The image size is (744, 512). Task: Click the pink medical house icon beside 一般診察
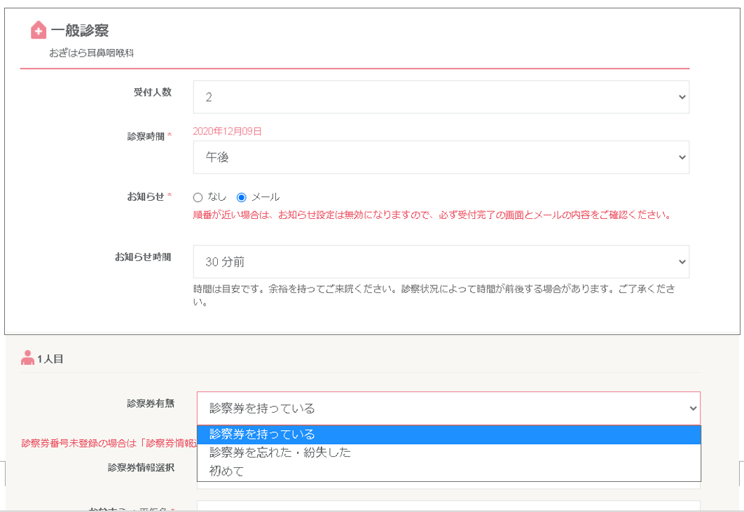39,30
